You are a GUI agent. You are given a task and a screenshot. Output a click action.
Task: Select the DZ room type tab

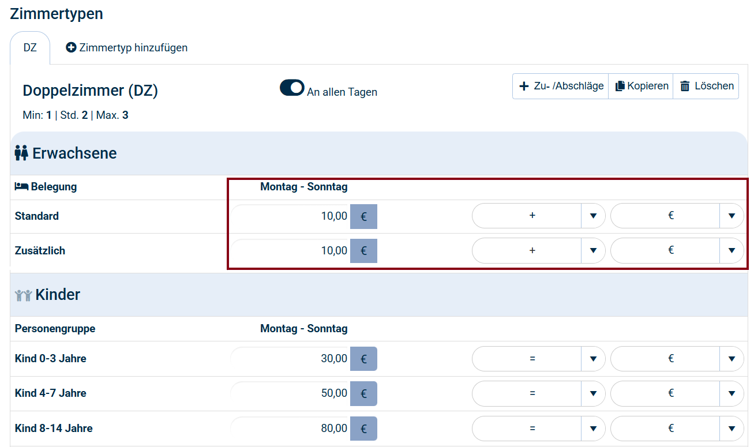coord(30,48)
